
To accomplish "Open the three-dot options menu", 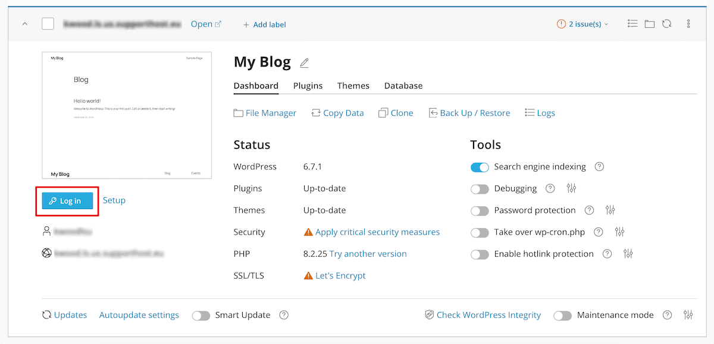I will tap(688, 23).
